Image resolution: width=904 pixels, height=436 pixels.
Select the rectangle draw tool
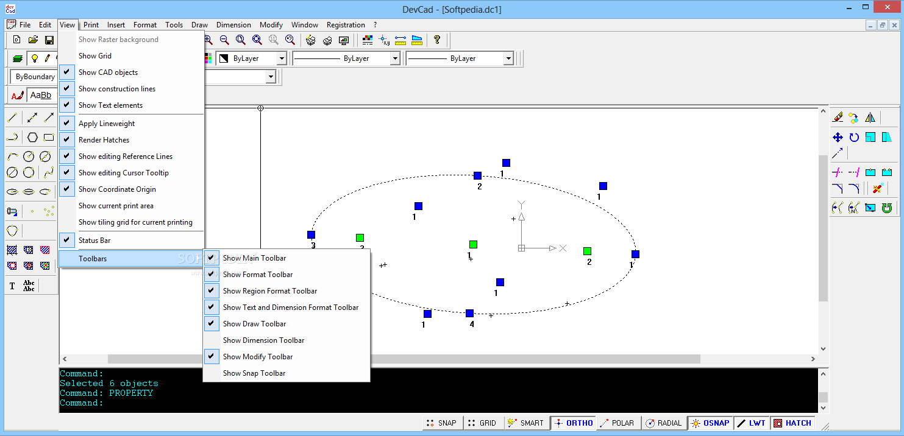coord(49,137)
